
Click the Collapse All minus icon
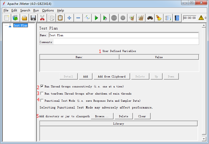78,18
